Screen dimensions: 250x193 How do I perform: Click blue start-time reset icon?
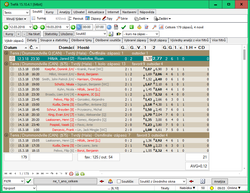pos(79,27)
